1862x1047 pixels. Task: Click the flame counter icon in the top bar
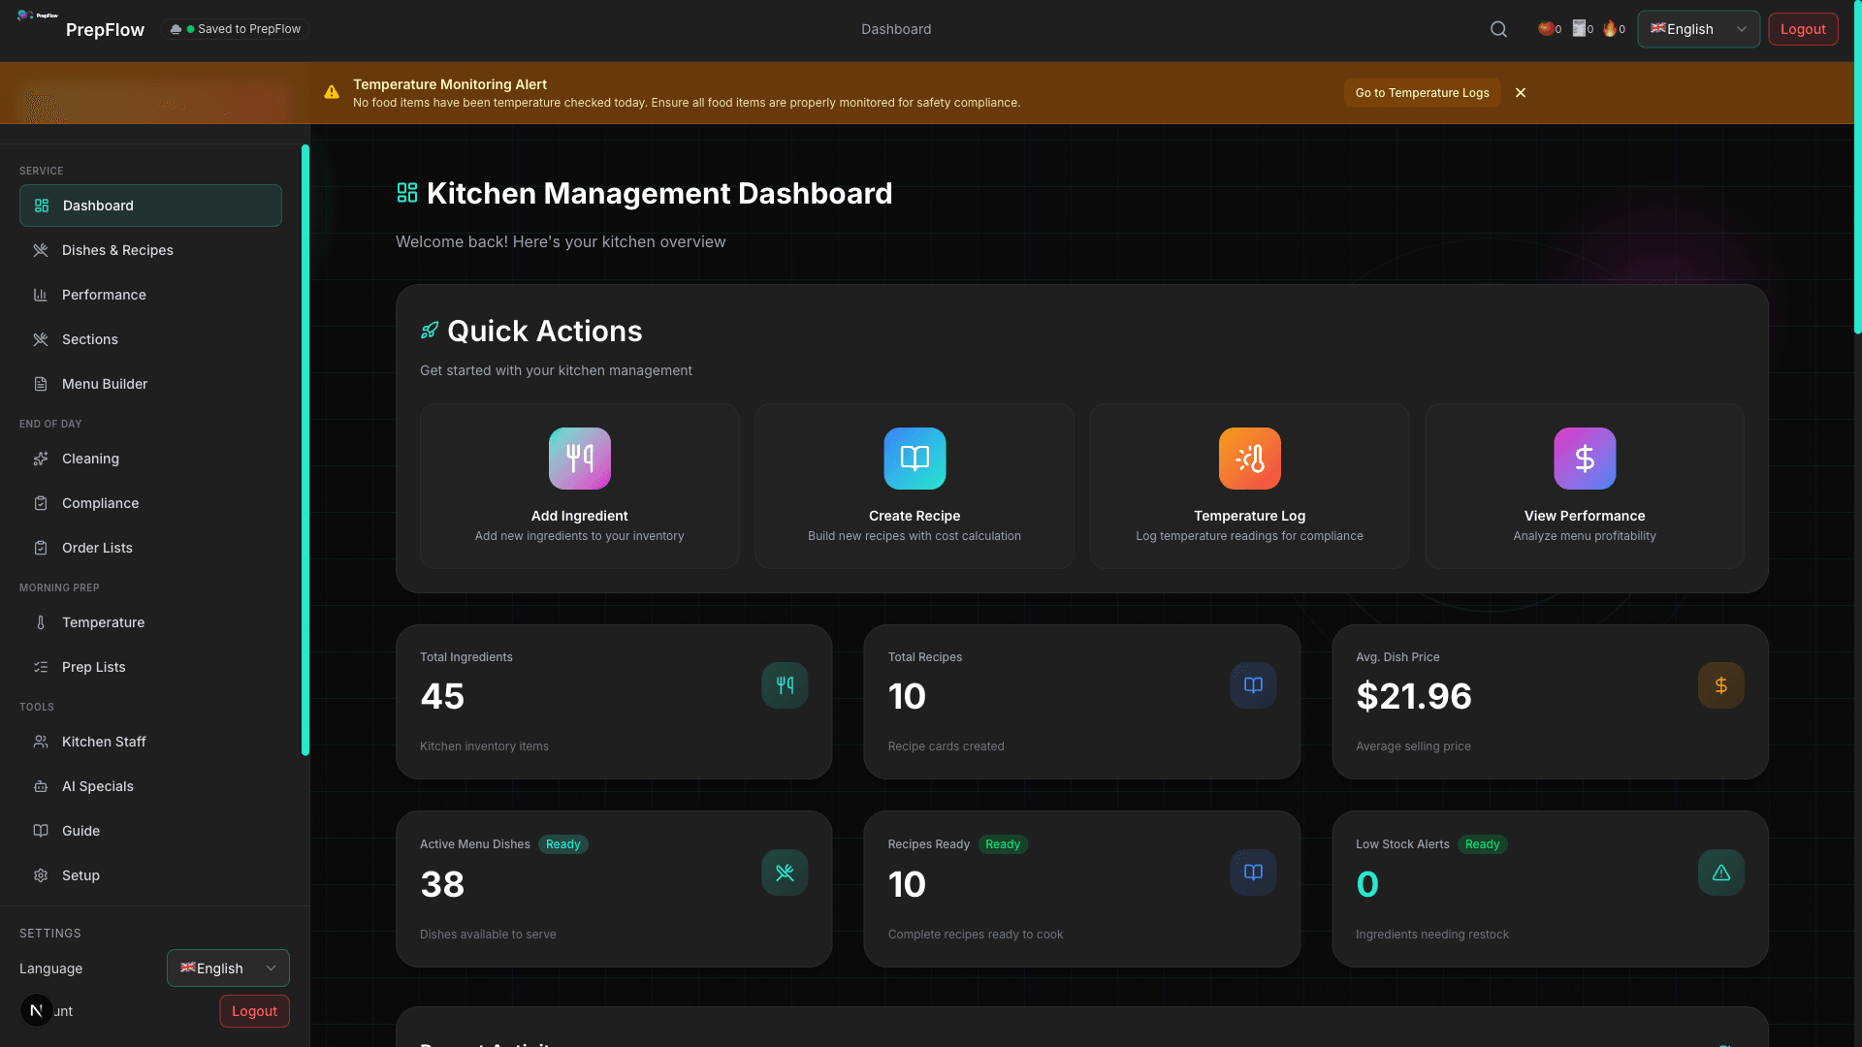[1610, 29]
